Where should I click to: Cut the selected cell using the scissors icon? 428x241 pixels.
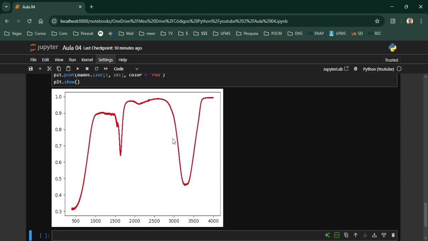49,69
